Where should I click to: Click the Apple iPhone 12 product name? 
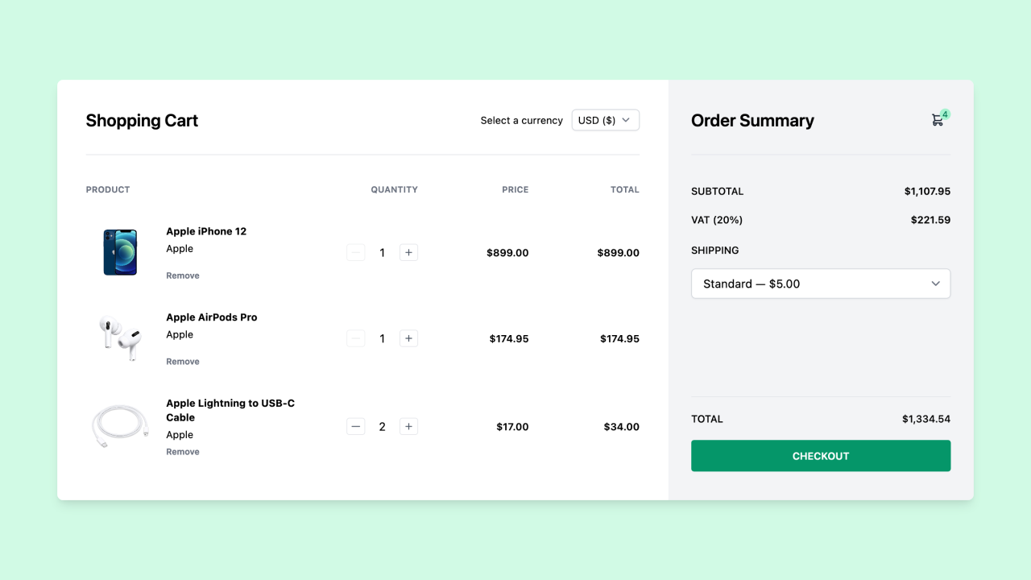click(x=206, y=231)
